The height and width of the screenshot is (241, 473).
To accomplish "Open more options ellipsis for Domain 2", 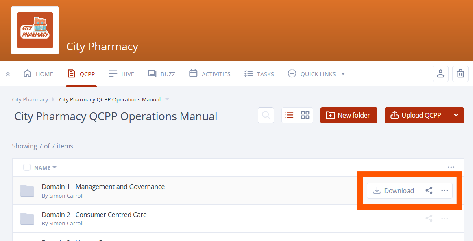I will click(x=445, y=218).
